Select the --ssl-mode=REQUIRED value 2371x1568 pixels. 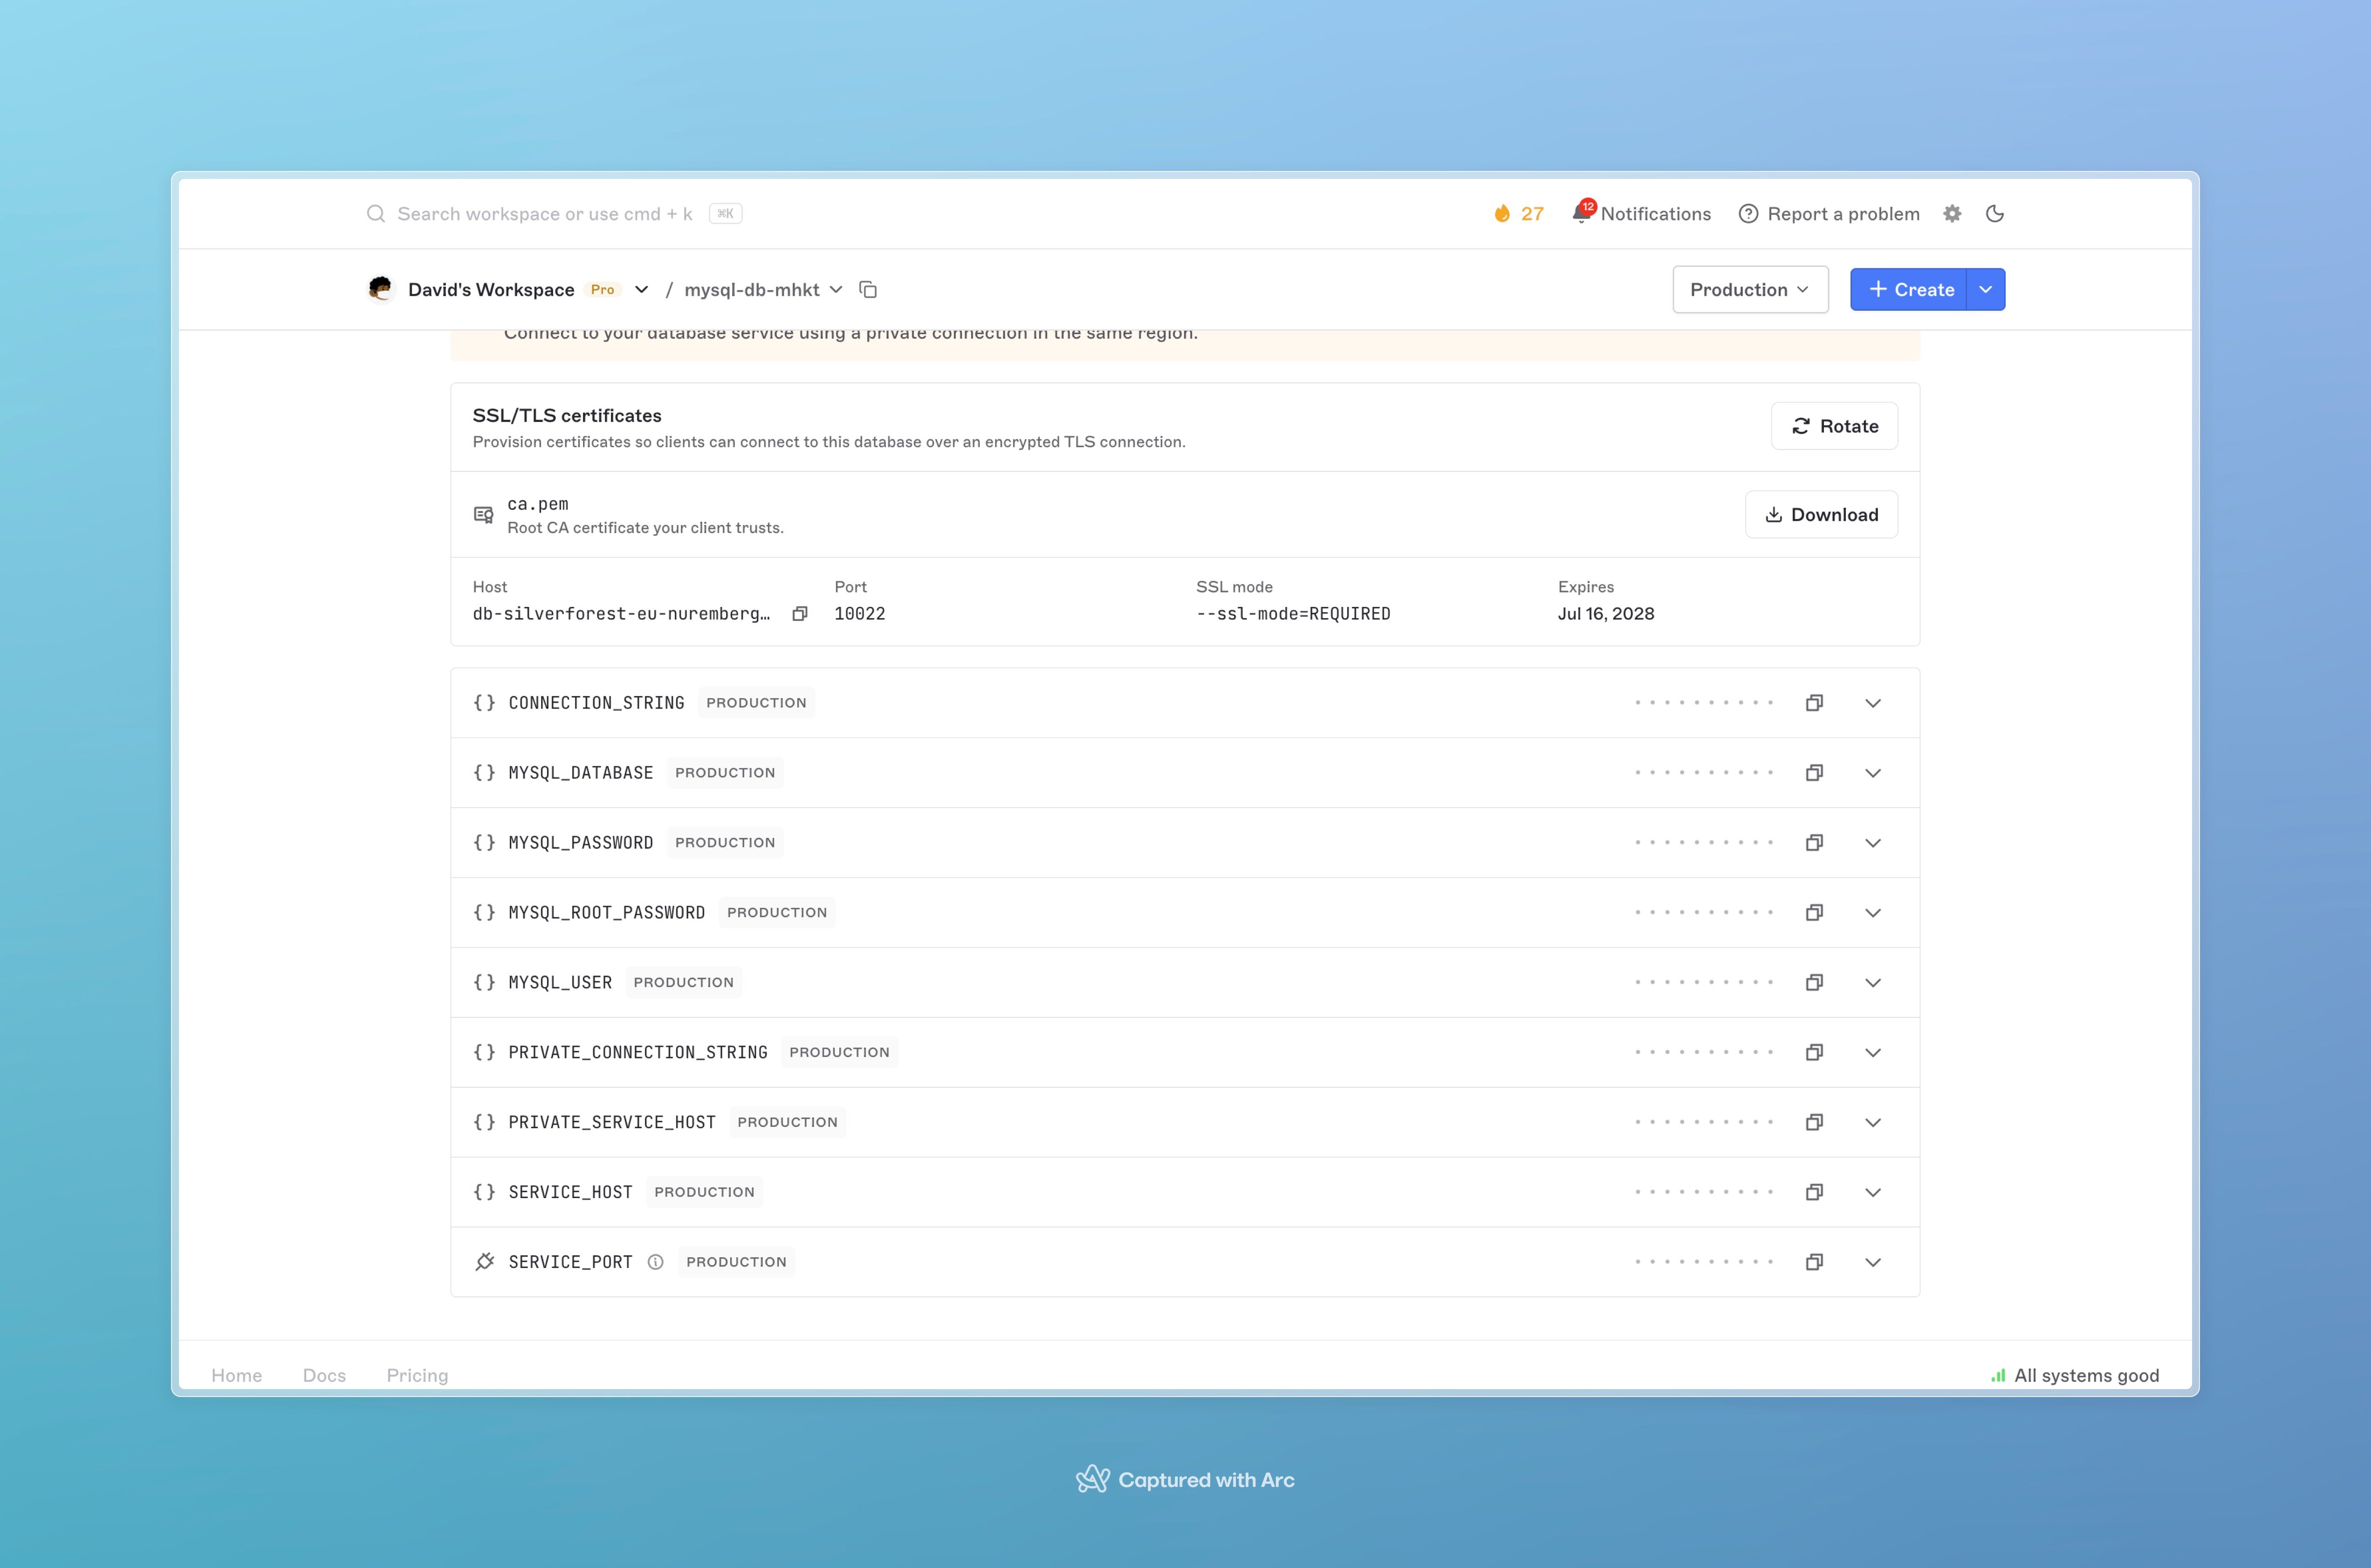coord(1294,614)
